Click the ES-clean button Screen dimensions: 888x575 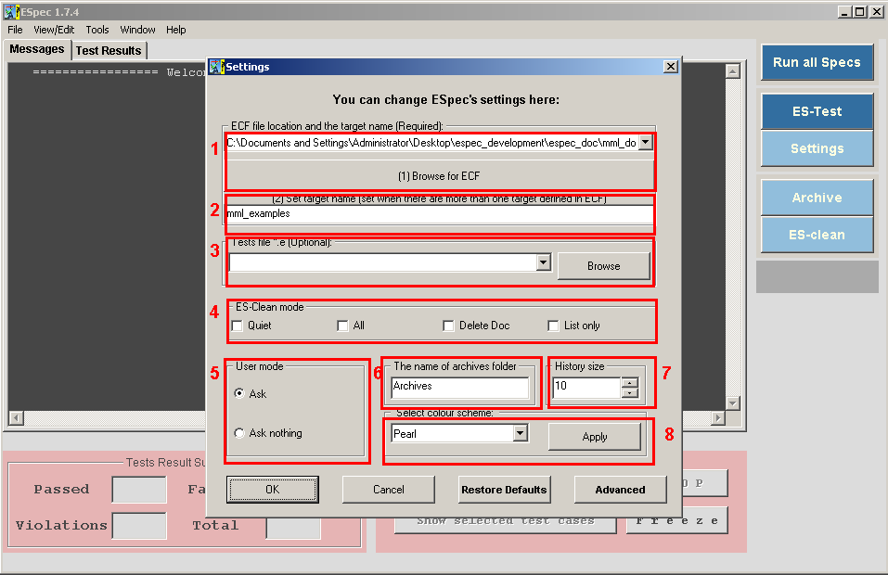click(x=817, y=235)
